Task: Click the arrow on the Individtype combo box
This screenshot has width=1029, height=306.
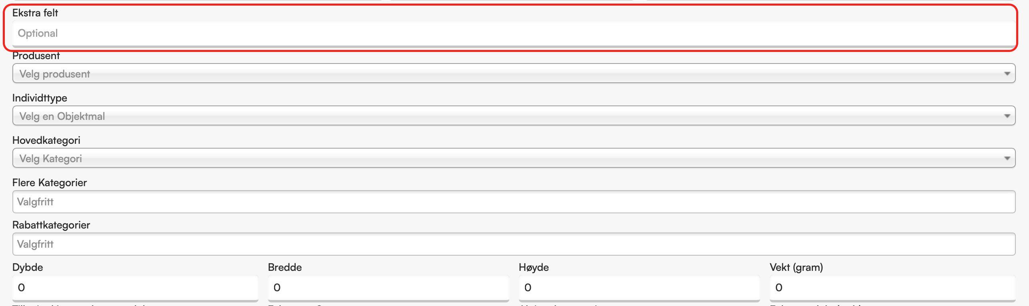Action: tap(1007, 116)
